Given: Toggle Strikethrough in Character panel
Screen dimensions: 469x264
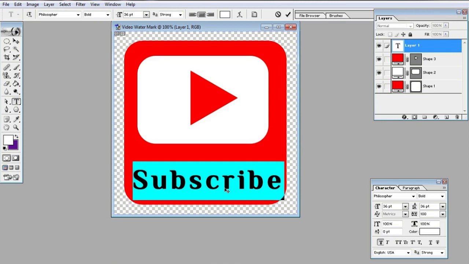Looking at the screenshot, I should (x=437, y=242).
